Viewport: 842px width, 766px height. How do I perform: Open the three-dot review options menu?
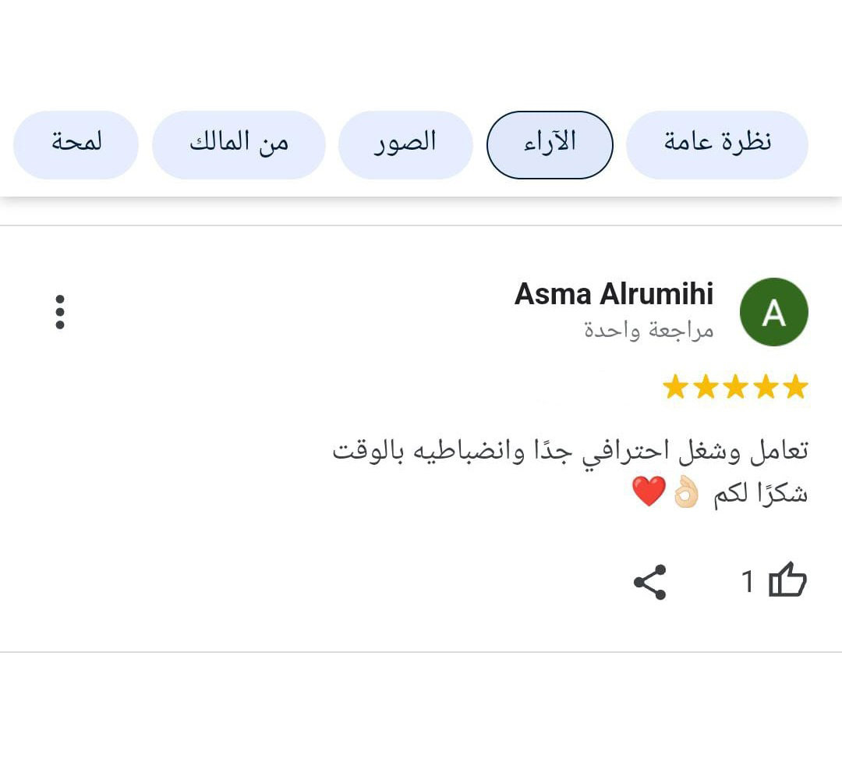point(60,312)
